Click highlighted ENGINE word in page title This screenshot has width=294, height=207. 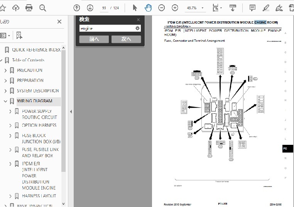[260, 22]
